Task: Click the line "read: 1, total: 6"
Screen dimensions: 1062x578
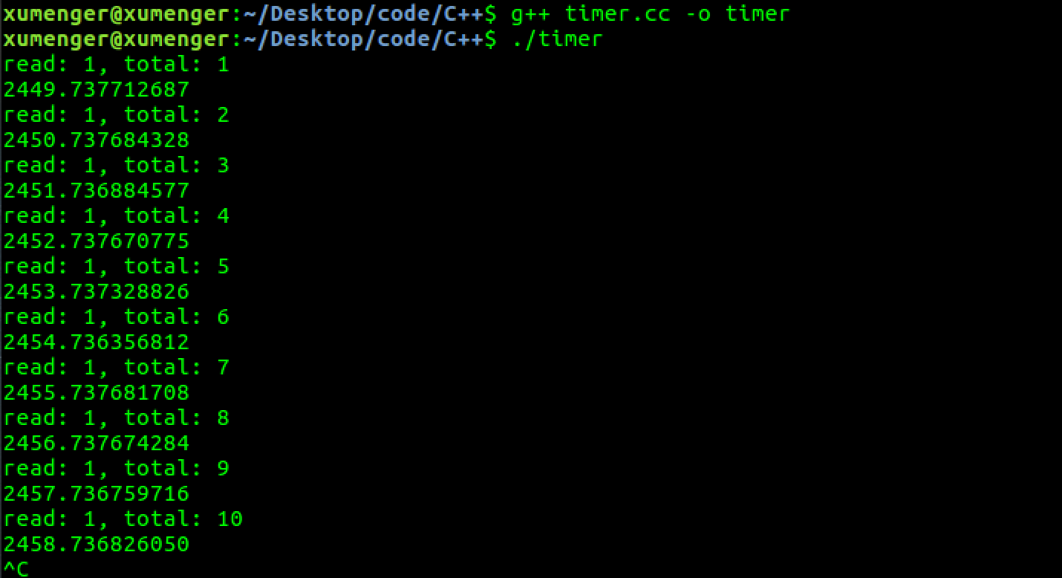Action: 117,317
